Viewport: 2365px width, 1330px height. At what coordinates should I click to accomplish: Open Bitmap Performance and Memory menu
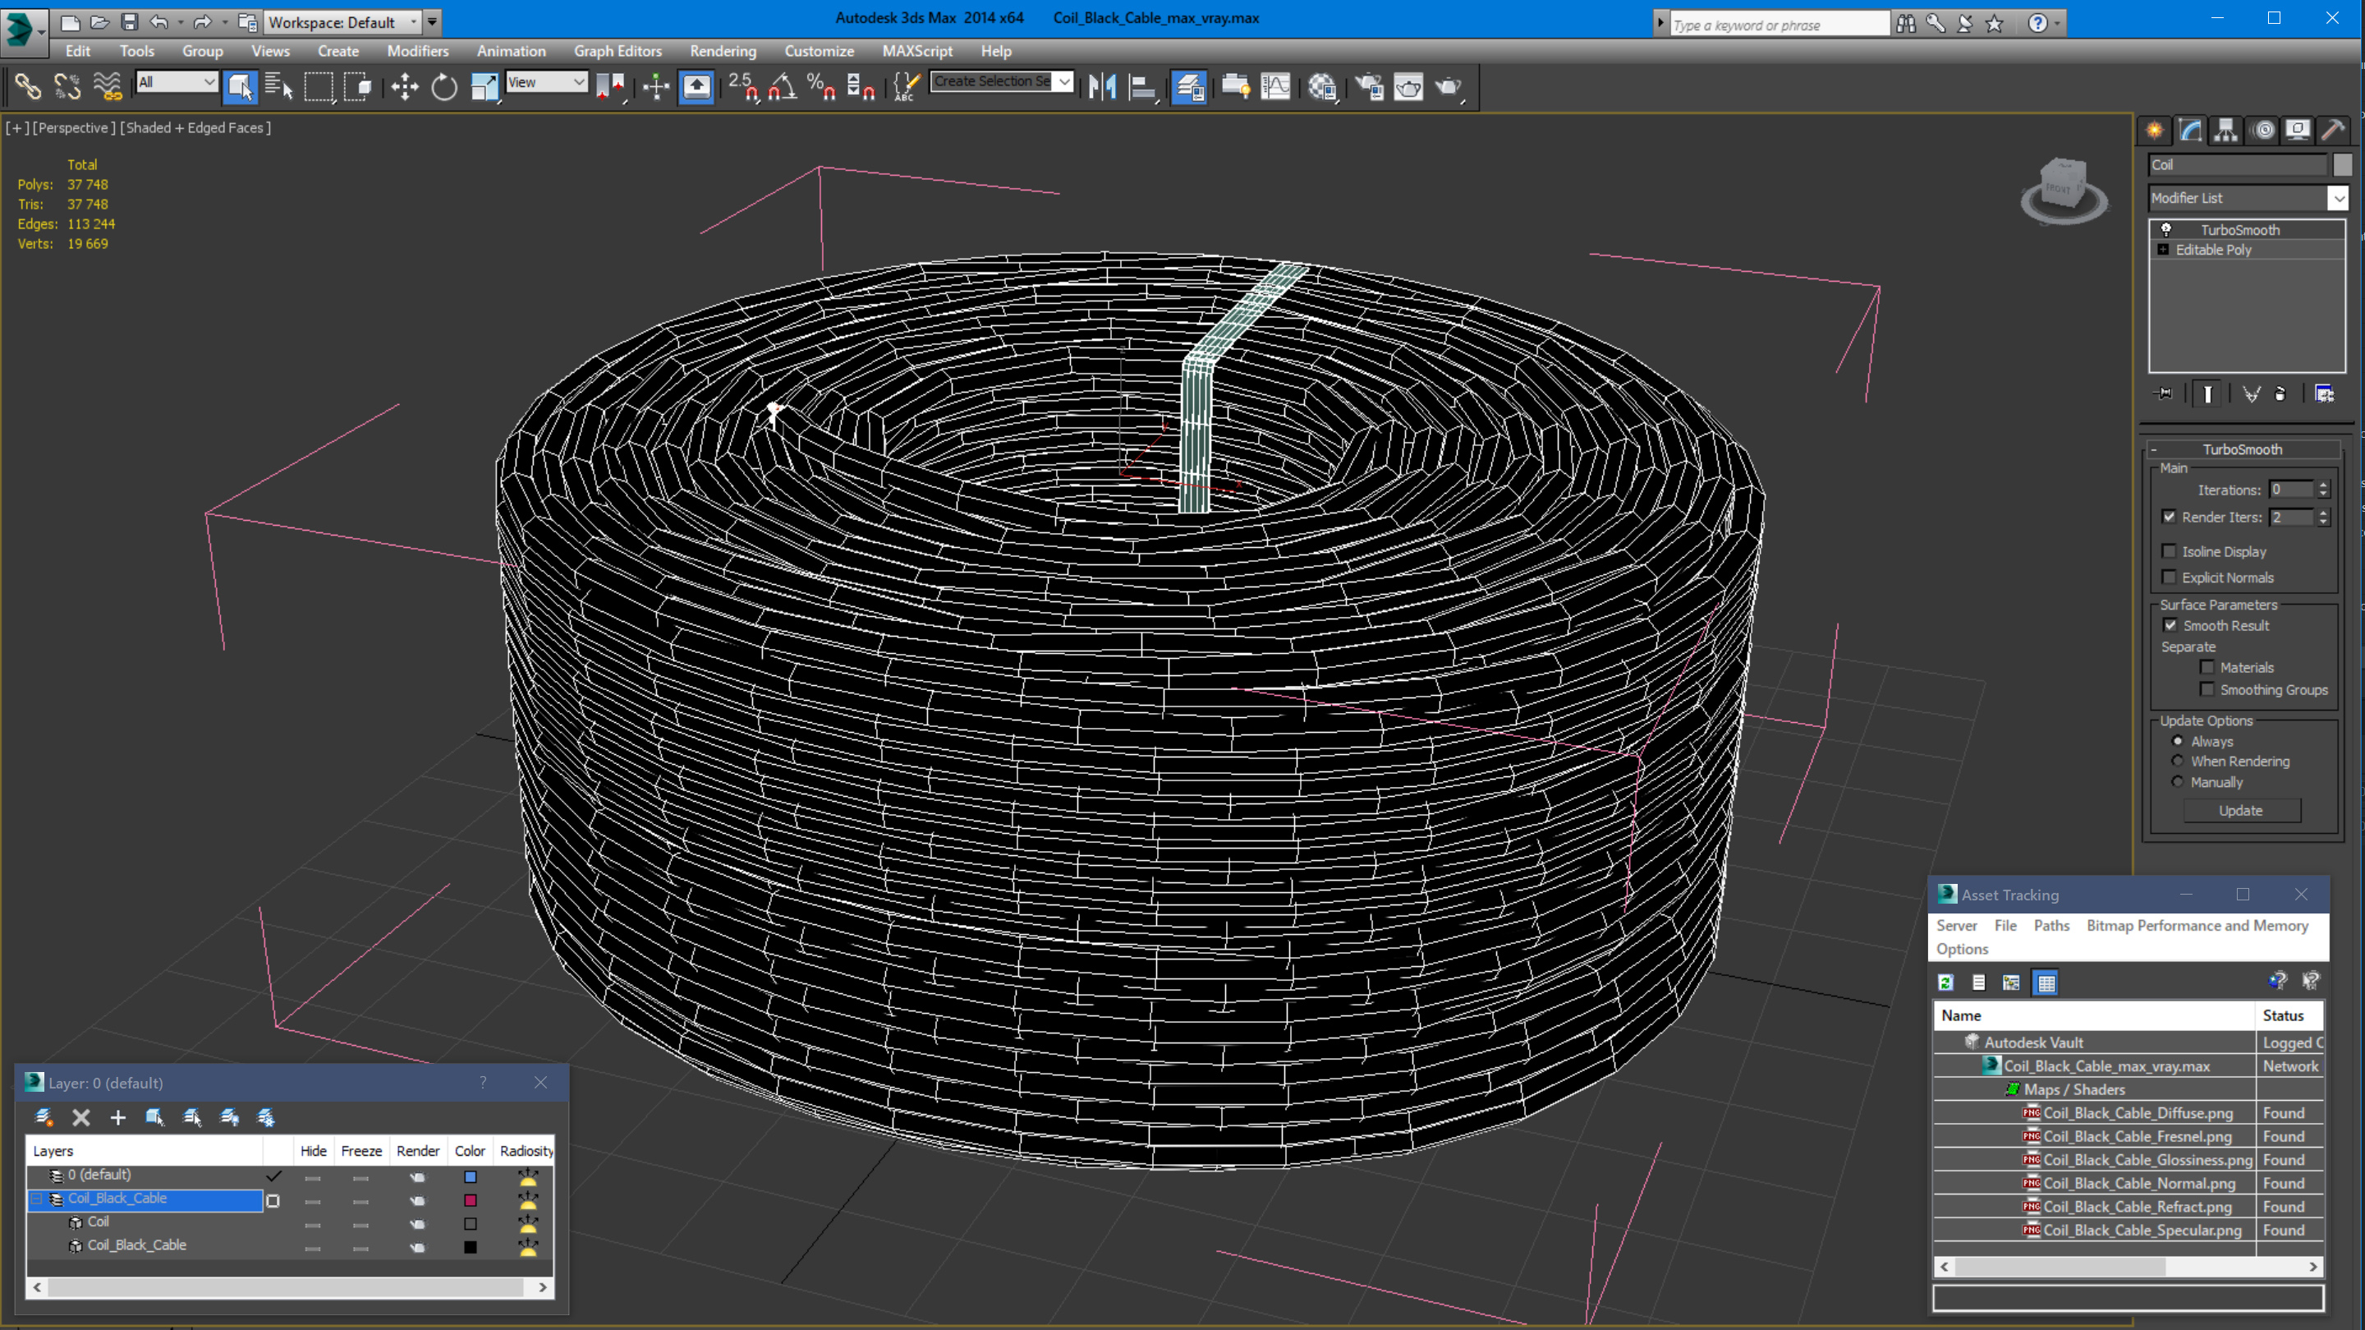[2197, 925]
